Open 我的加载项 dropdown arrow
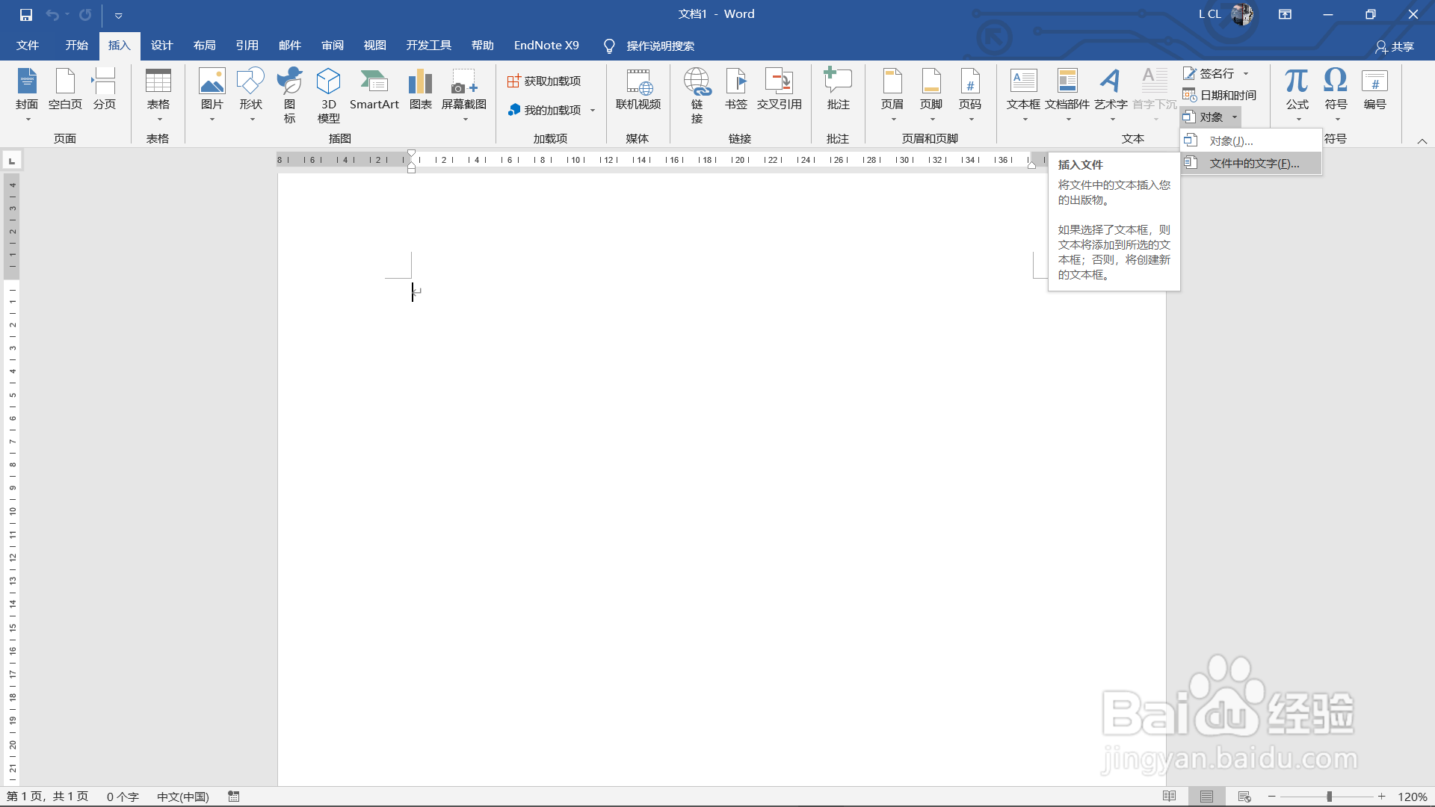Viewport: 1435px width, 807px height. (593, 111)
